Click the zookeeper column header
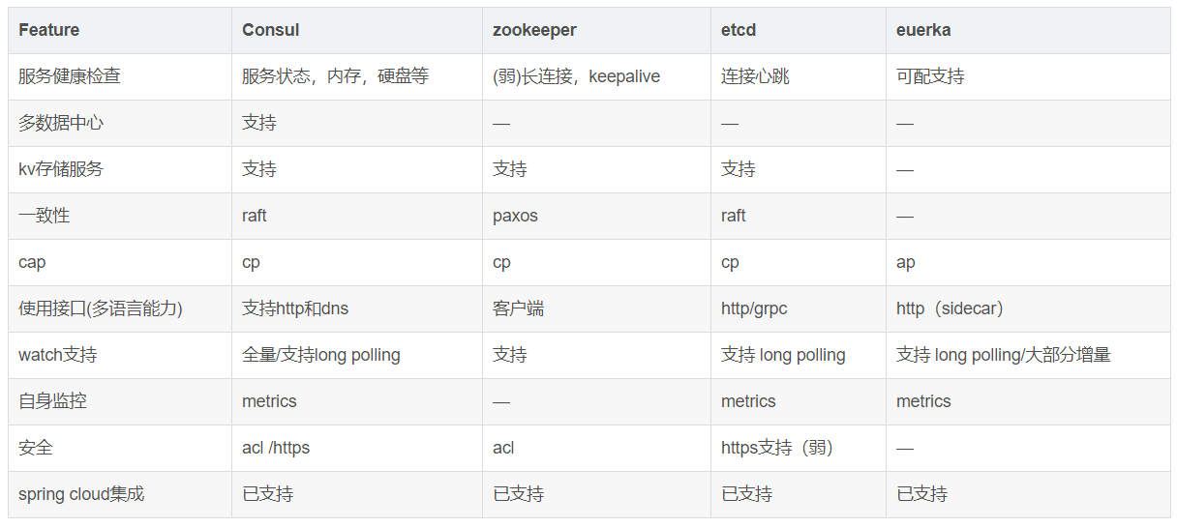The height and width of the screenshot is (528, 1177). tap(534, 30)
